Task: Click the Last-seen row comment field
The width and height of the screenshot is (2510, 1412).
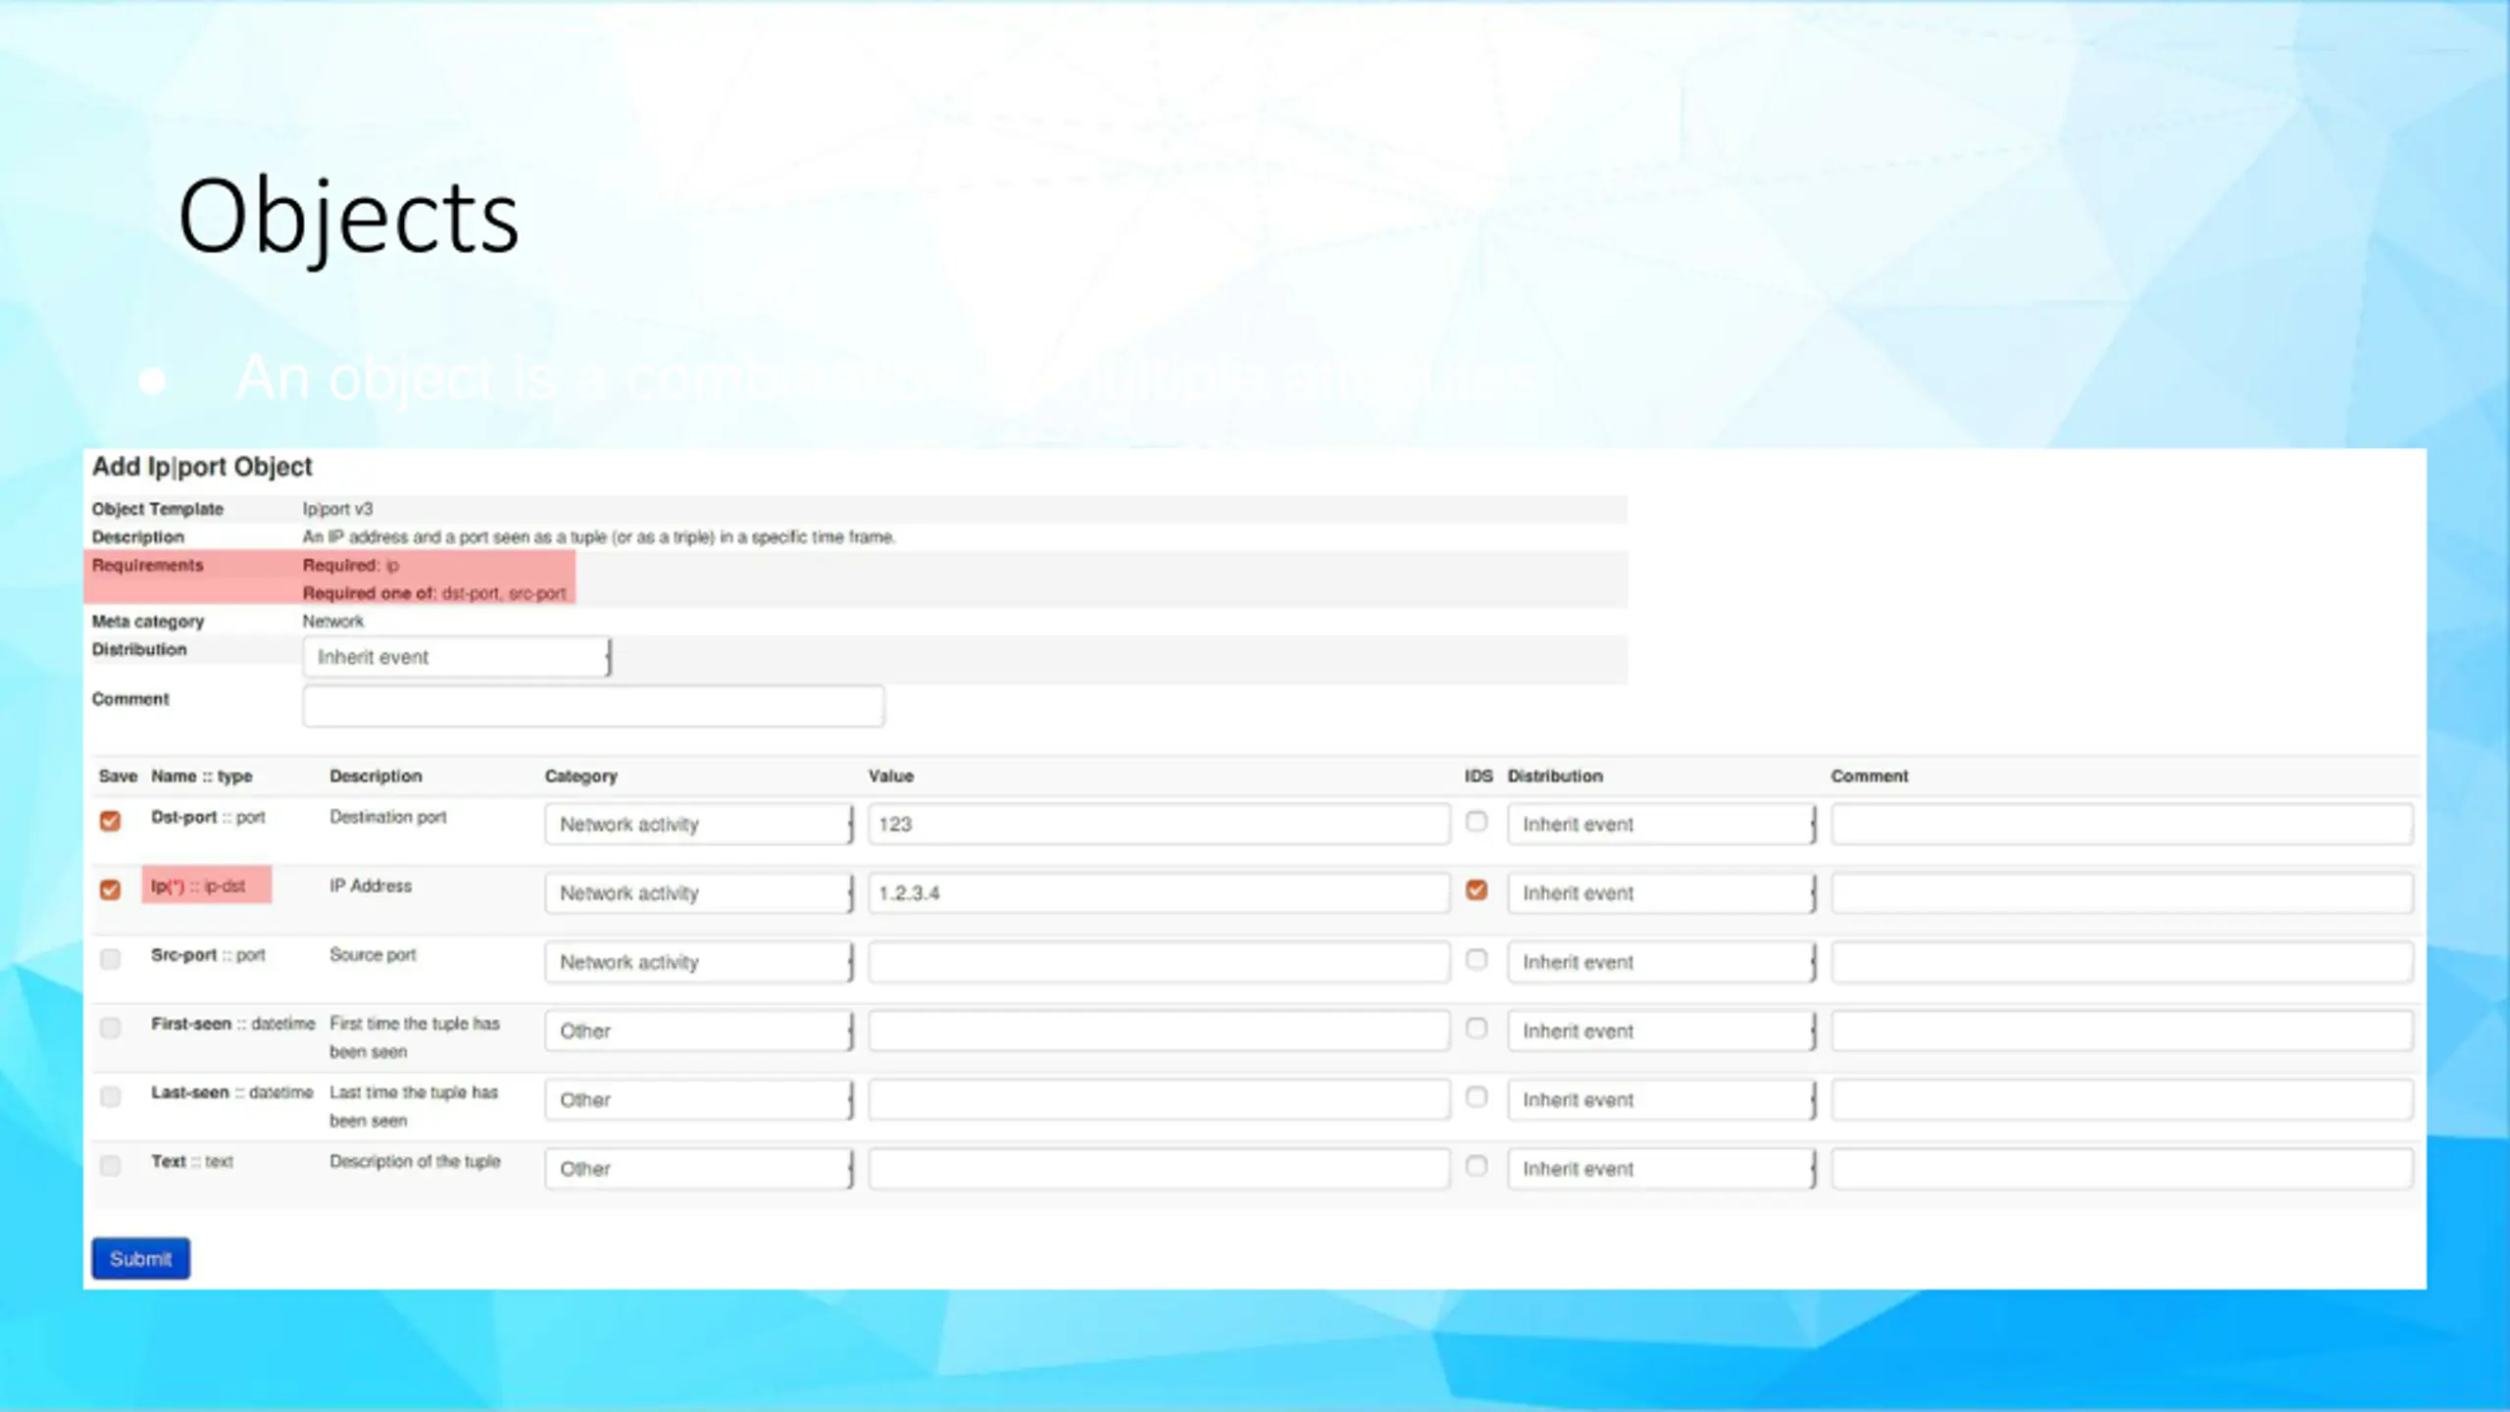Action: tap(2121, 1100)
